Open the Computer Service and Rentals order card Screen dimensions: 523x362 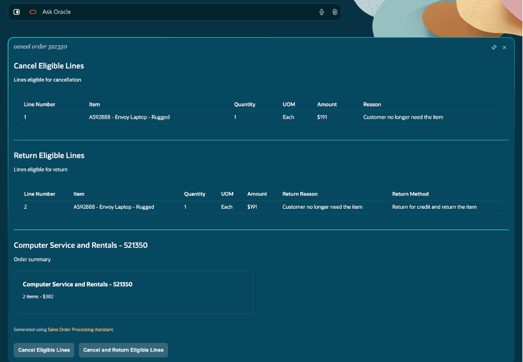(x=134, y=293)
